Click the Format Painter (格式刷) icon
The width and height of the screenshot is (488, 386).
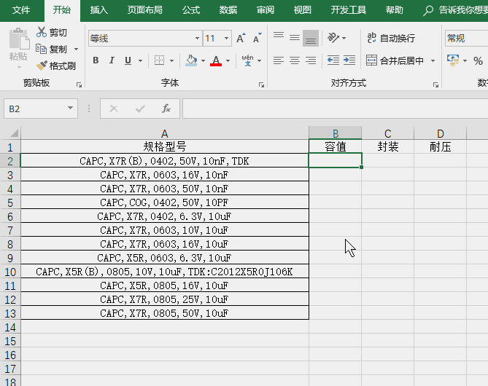tap(42, 66)
